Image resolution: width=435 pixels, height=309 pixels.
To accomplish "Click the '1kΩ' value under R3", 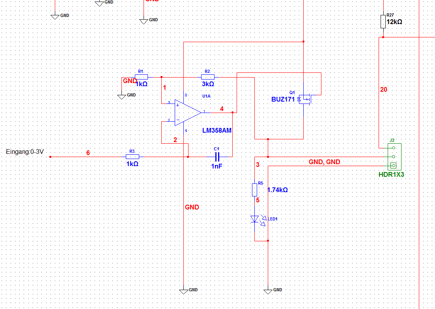I will pos(133,164).
